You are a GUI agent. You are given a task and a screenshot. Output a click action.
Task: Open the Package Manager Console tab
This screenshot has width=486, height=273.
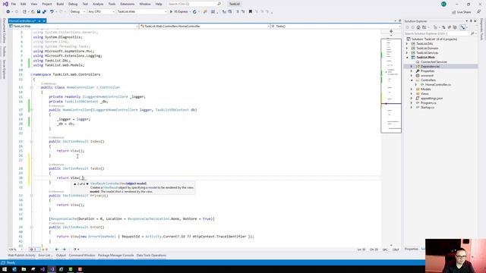click(x=115, y=256)
